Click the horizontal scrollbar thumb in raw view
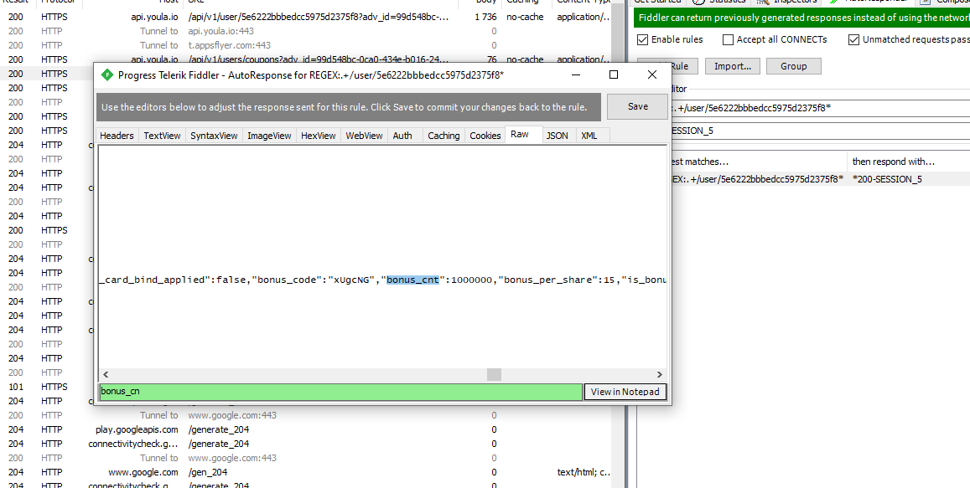This screenshot has height=488, width=970. coord(494,374)
